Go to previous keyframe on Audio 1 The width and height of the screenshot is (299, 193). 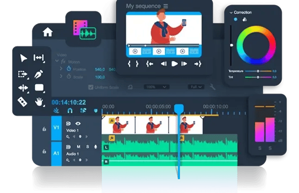point(74,160)
